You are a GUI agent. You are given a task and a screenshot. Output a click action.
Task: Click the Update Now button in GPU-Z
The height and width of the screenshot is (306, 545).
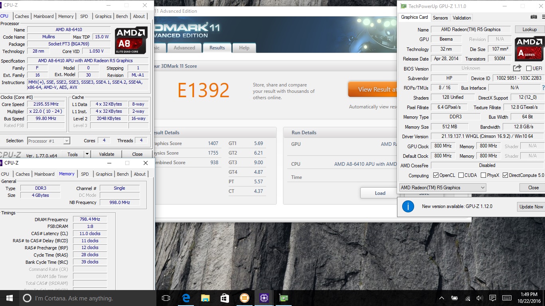click(x=531, y=206)
